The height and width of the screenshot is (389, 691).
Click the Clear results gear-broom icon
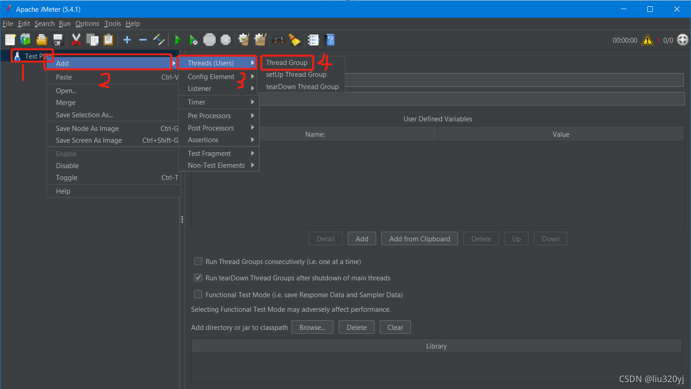(244, 40)
